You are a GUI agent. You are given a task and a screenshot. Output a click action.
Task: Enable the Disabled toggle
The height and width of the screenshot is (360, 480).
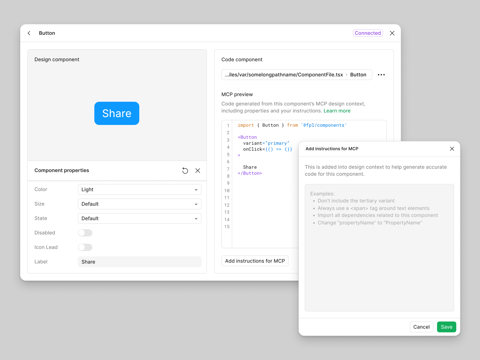85,232
